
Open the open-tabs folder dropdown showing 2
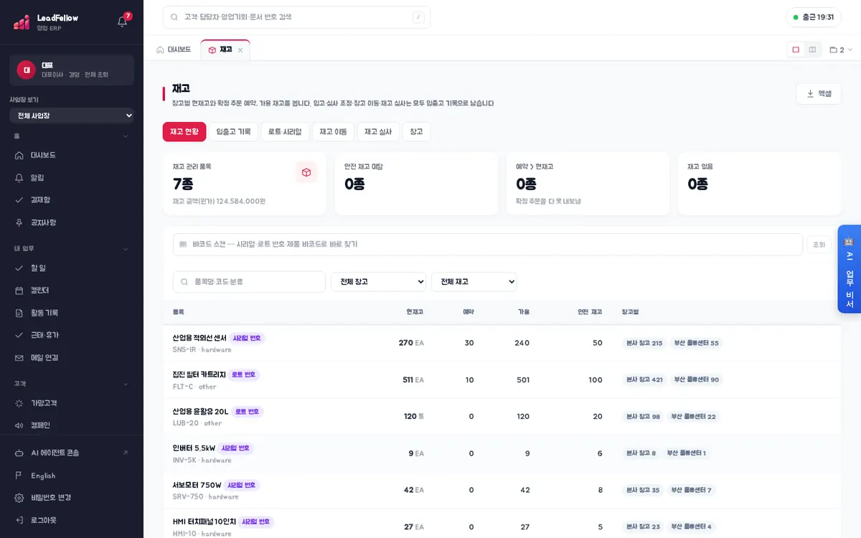coord(841,50)
